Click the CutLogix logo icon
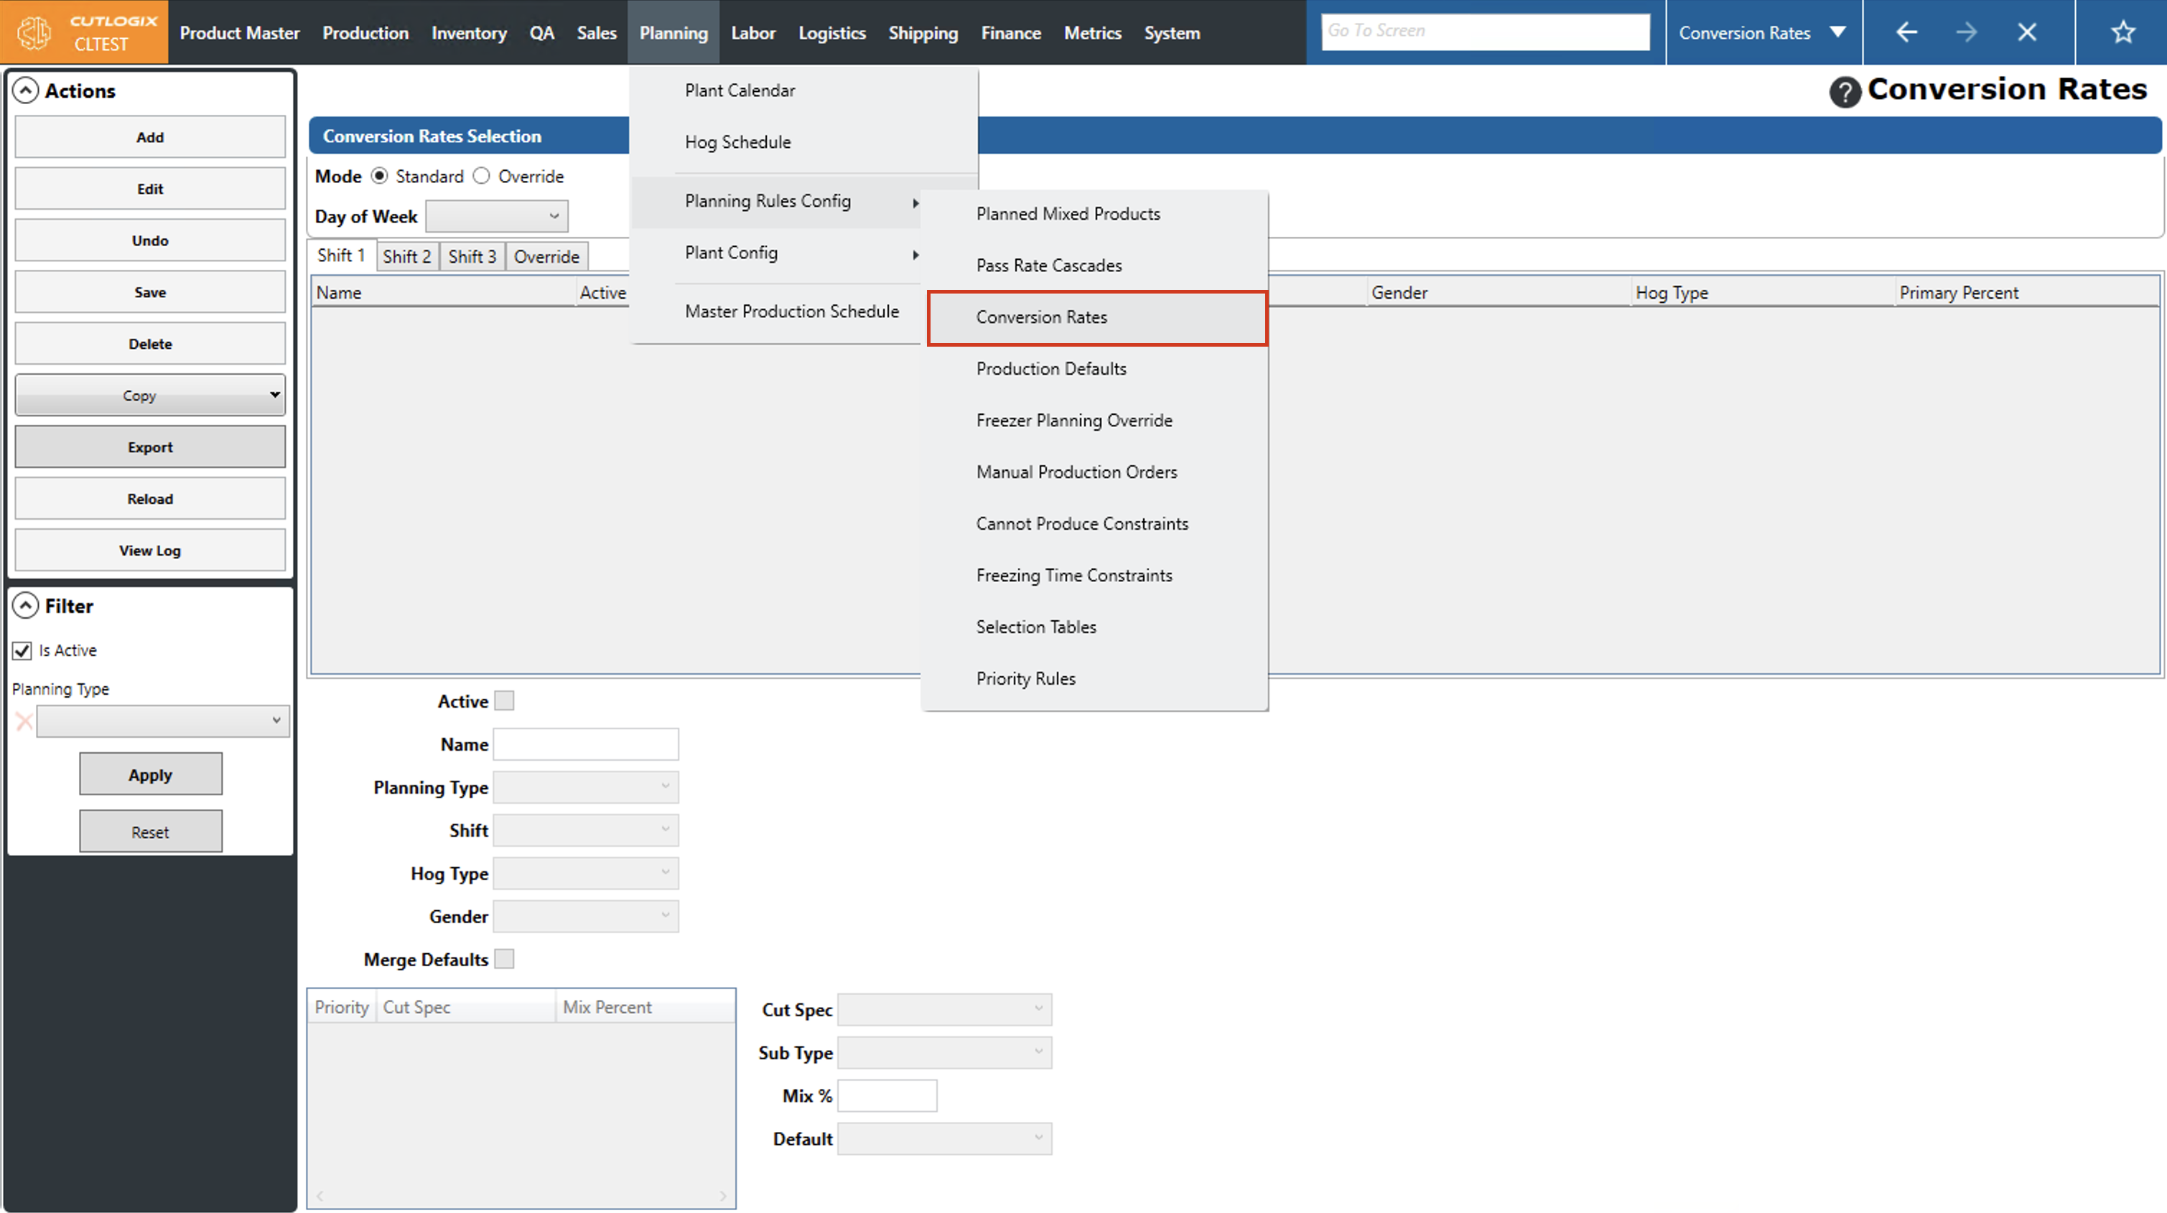 pyautogui.click(x=34, y=33)
